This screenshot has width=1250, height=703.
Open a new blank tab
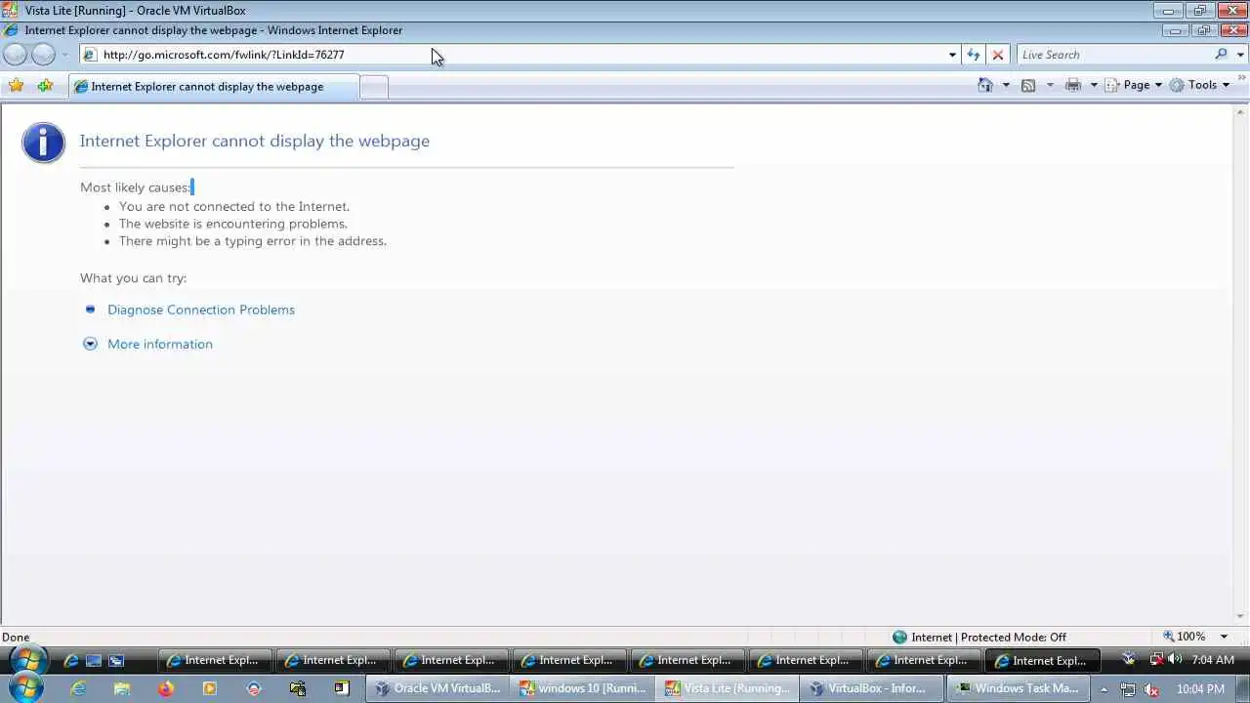click(x=374, y=87)
